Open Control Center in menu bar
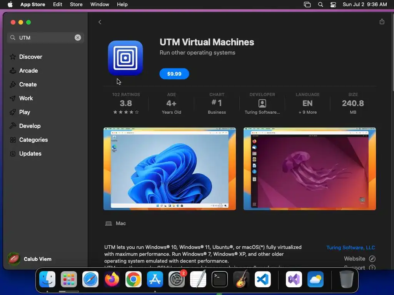Image resolution: width=394 pixels, height=295 pixels. [333, 5]
